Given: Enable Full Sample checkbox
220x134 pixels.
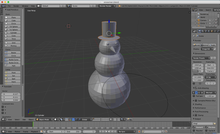Looking at the screenshot, I should (194, 96).
